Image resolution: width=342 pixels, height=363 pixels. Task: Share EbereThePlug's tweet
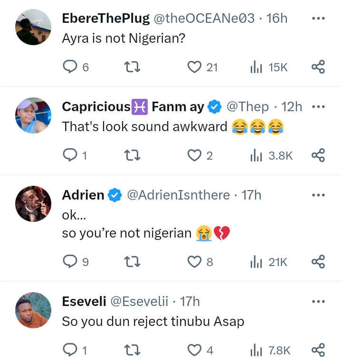coord(318,67)
